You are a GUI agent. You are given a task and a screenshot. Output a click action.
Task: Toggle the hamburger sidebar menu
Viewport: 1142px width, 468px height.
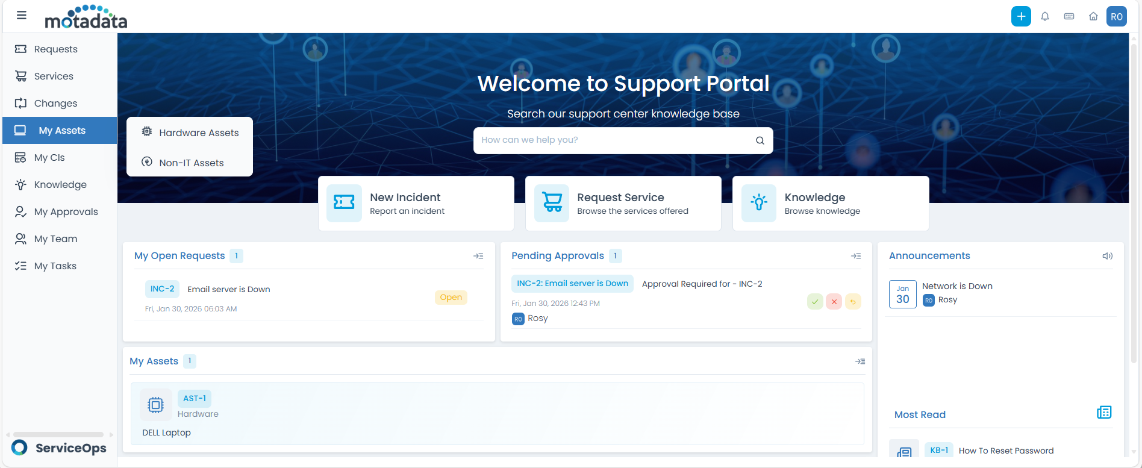tap(22, 16)
